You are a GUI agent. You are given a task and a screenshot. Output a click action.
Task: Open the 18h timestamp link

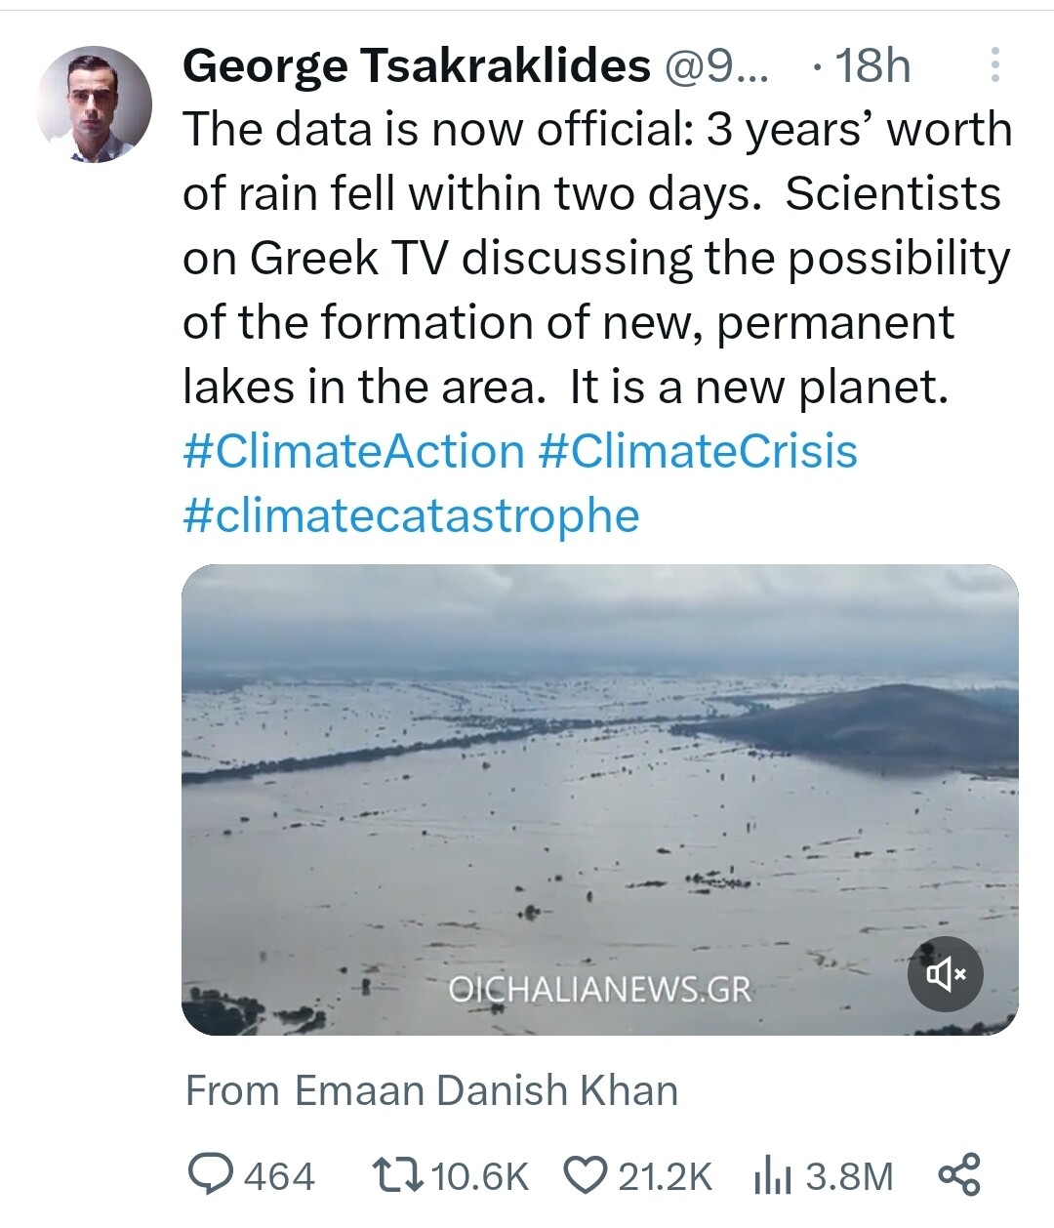coord(872,65)
